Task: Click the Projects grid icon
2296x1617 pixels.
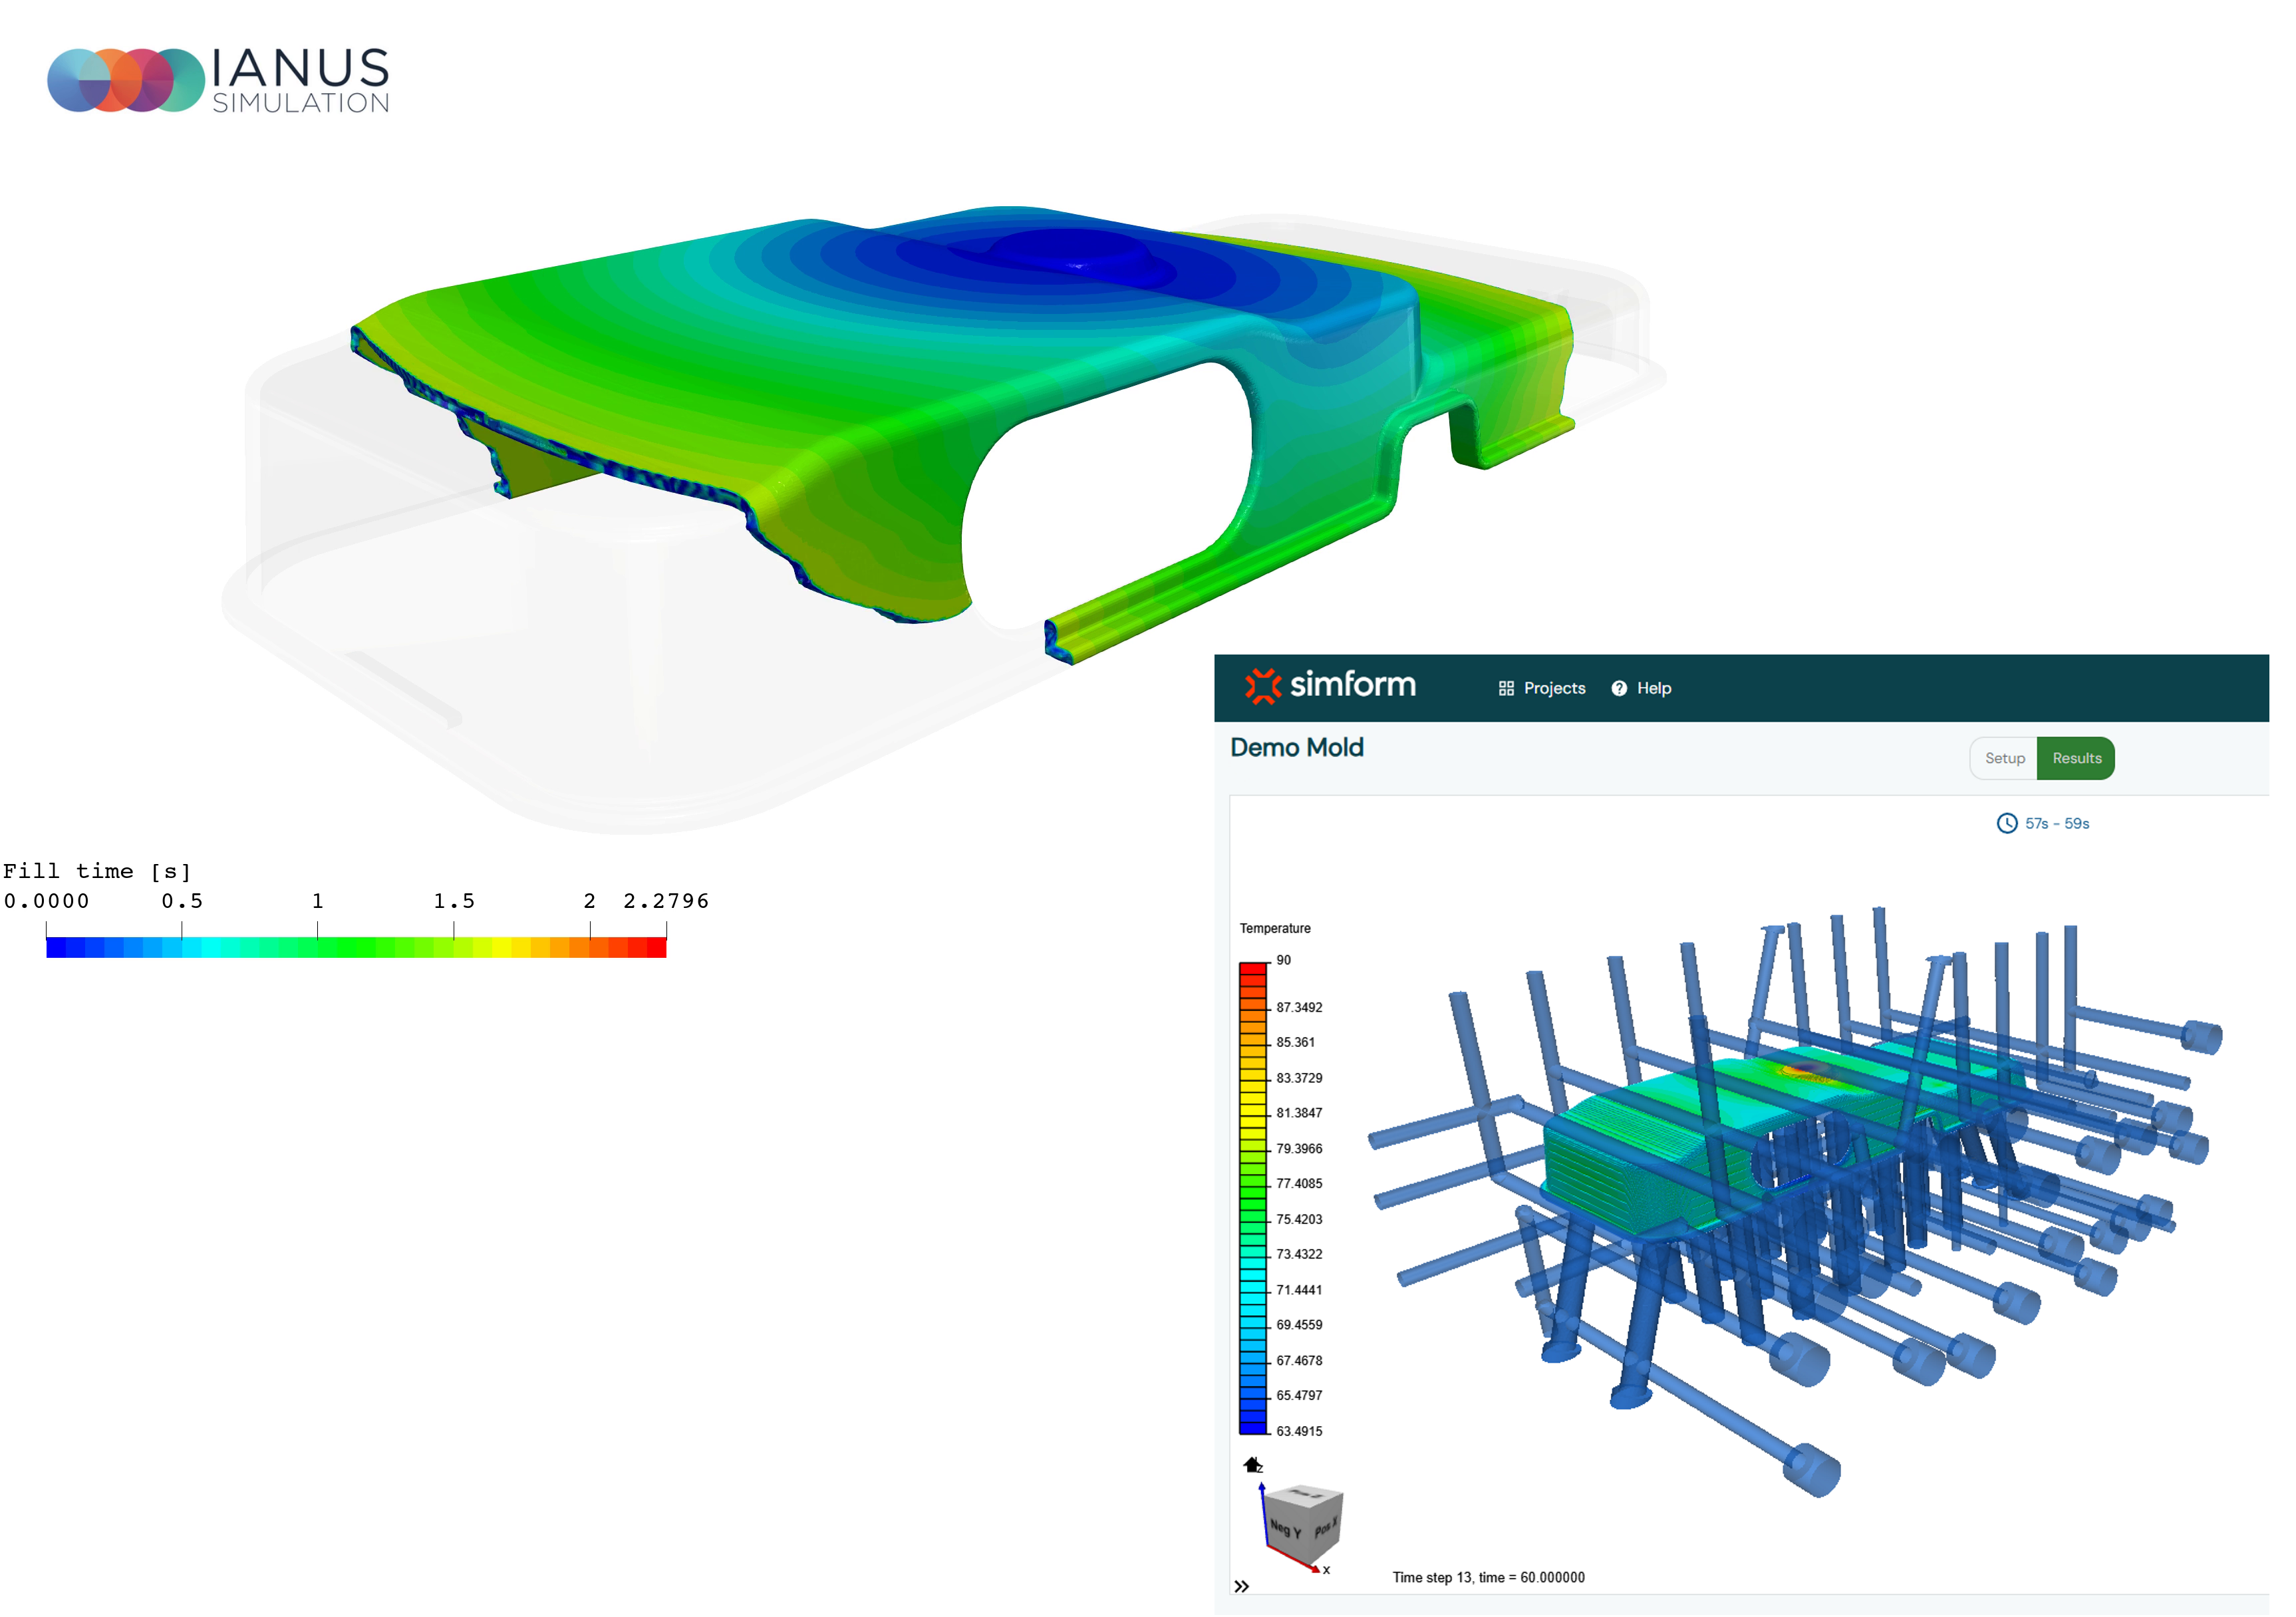Action: [1506, 688]
